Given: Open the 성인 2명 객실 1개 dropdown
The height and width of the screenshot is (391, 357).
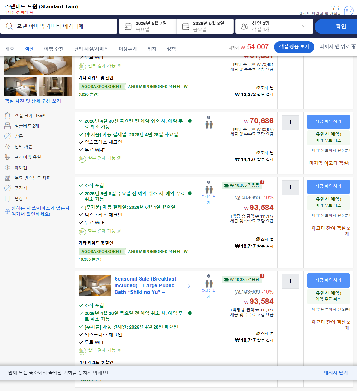Looking at the screenshot, I should pyautogui.click(x=274, y=26).
